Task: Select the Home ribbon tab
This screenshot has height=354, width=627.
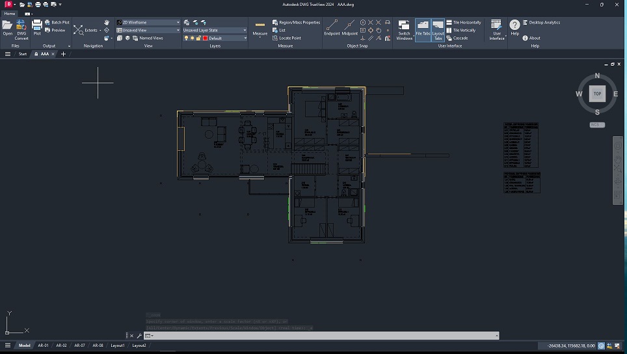Action: [x=10, y=14]
